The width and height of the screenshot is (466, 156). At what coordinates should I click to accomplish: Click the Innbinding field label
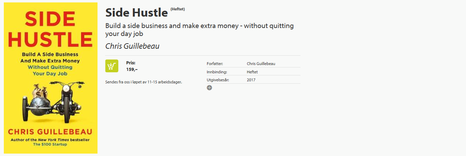pos(217,72)
